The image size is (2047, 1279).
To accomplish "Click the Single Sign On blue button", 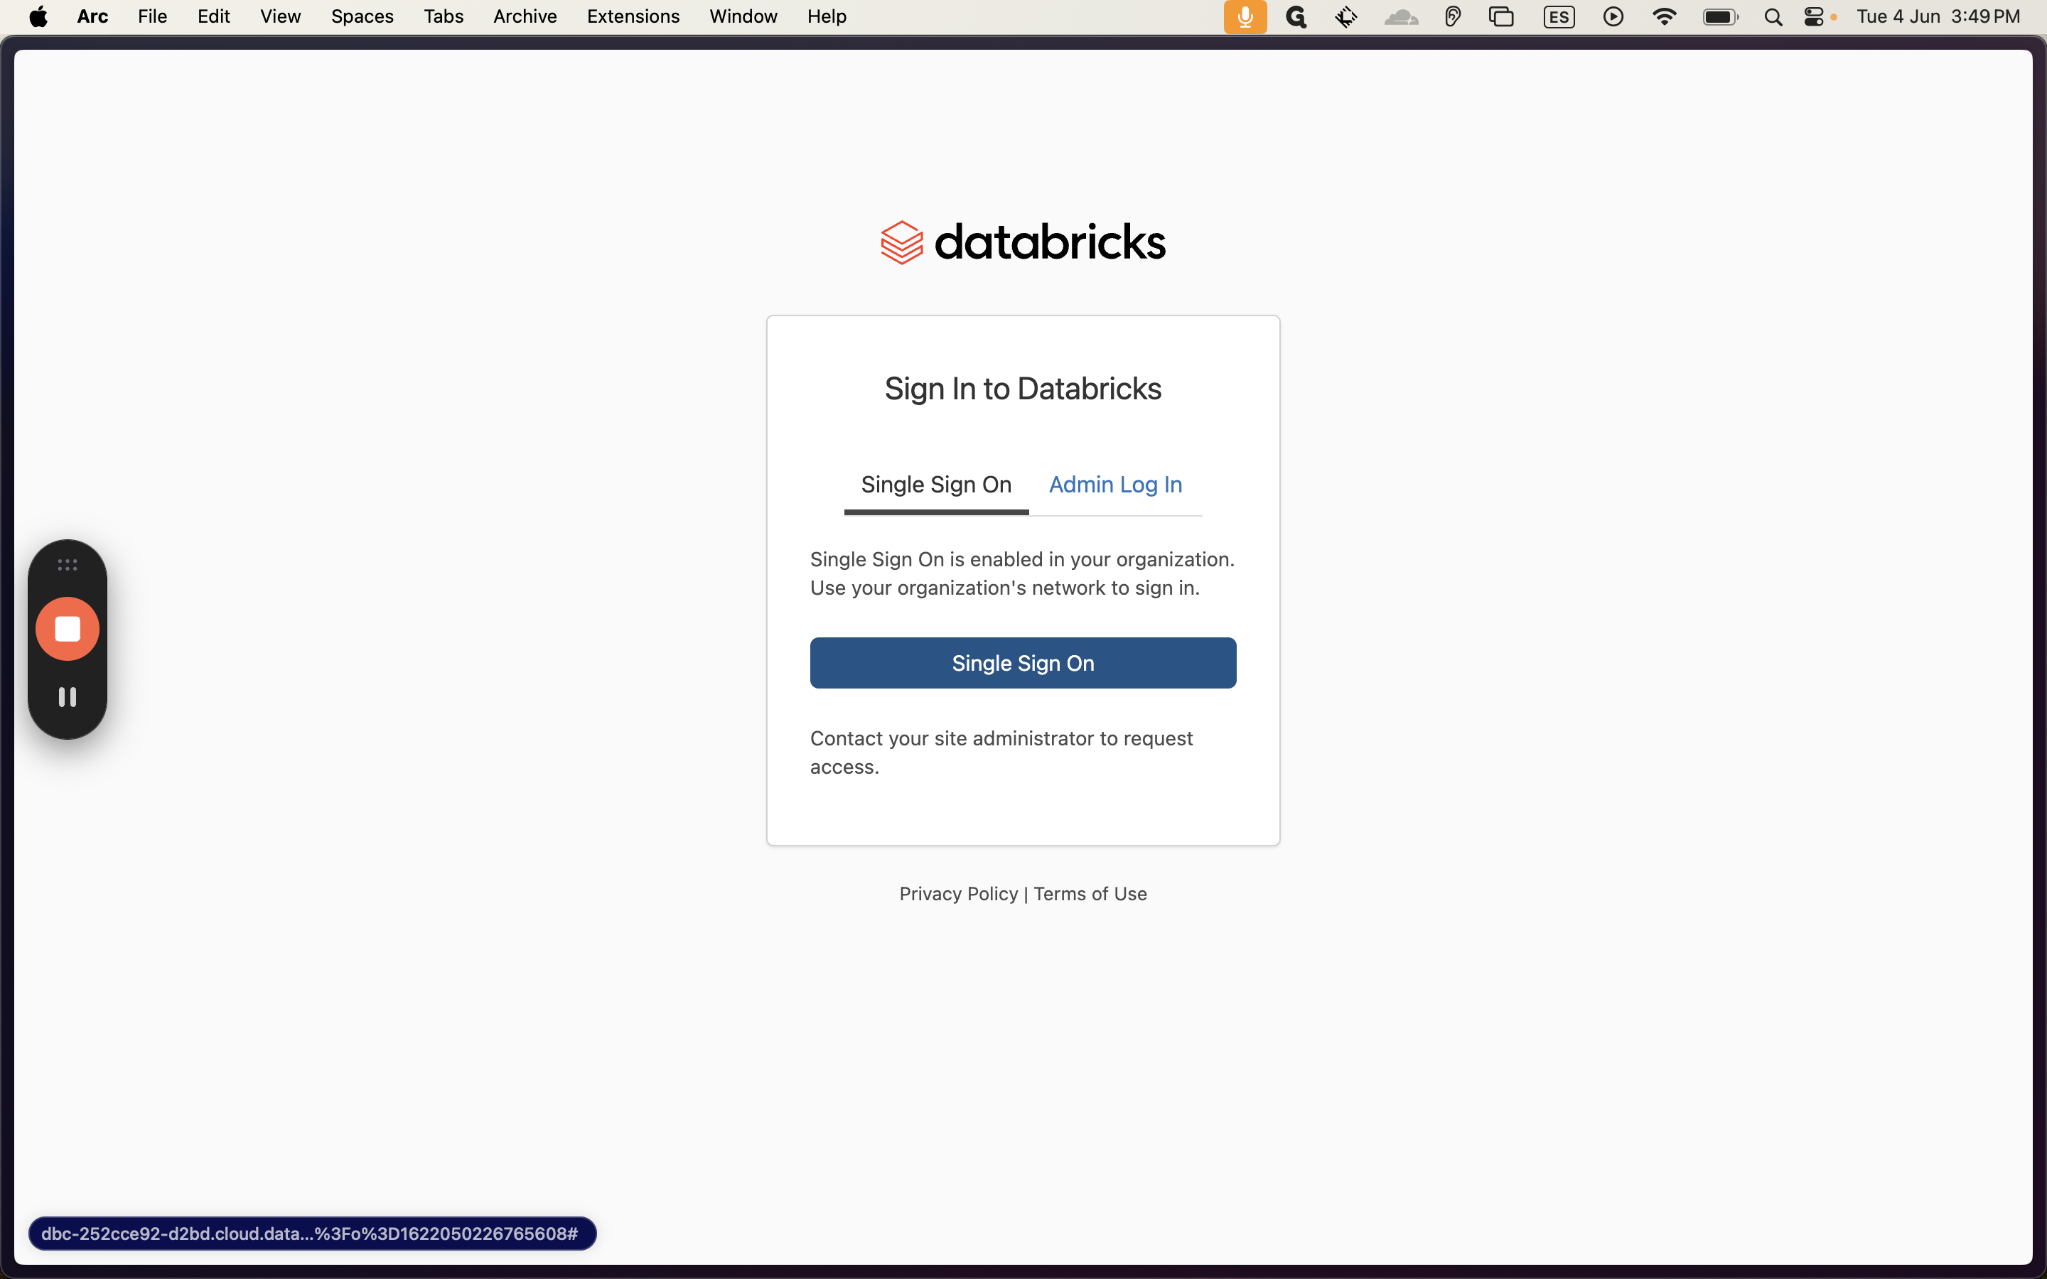I will [1023, 662].
